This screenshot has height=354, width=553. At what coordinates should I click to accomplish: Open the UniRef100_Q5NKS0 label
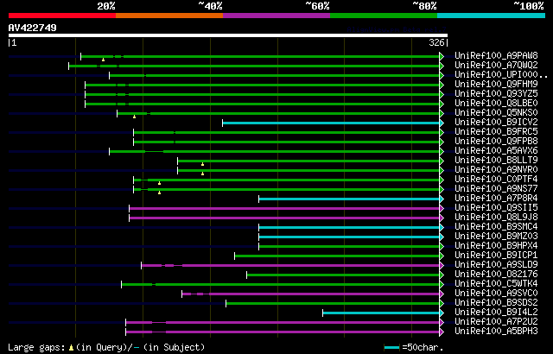[496, 113]
